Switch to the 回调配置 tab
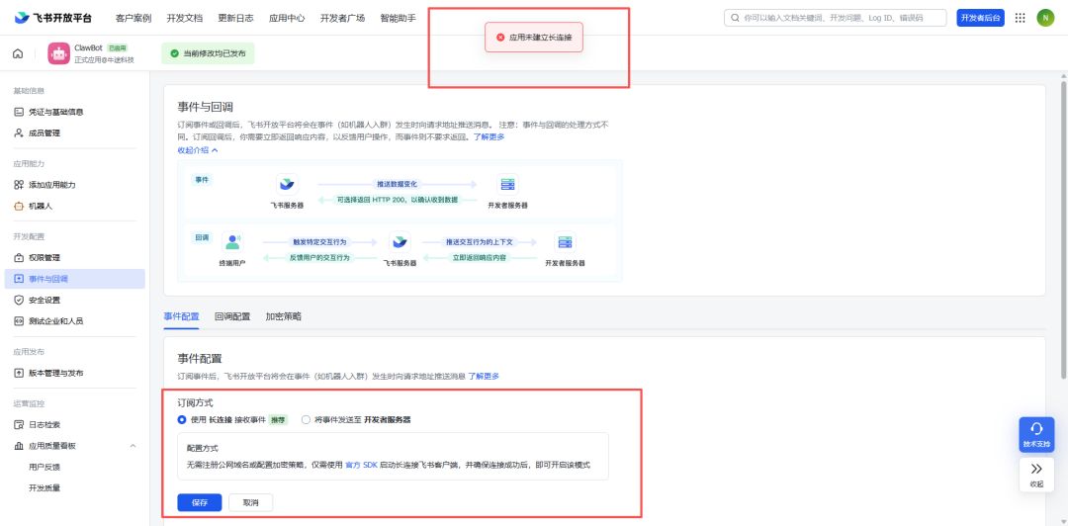Image resolution: width=1068 pixels, height=526 pixels. (x=232, y=316)
